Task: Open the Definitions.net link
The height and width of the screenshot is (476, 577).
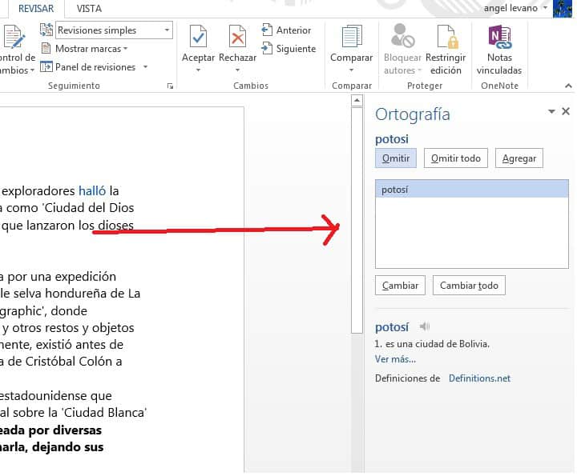Action: pyautogui.click(x=479, y=378)
